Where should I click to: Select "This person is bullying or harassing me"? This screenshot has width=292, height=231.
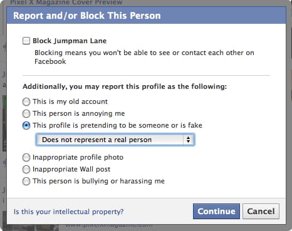coord(26,182)
